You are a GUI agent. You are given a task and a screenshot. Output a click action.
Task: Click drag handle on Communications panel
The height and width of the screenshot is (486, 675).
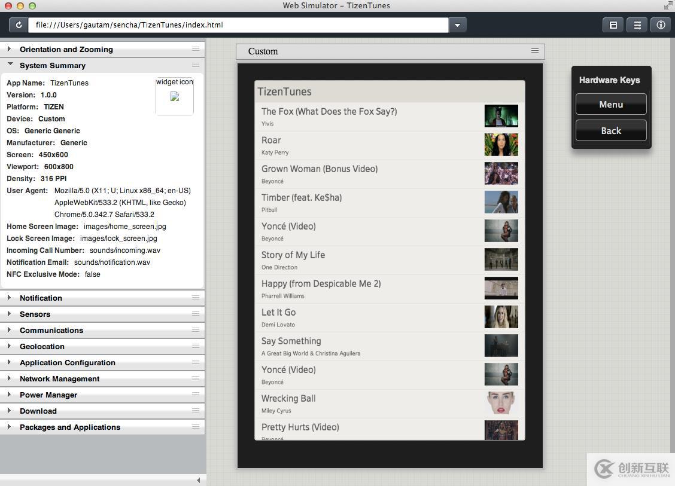[196, 330]
